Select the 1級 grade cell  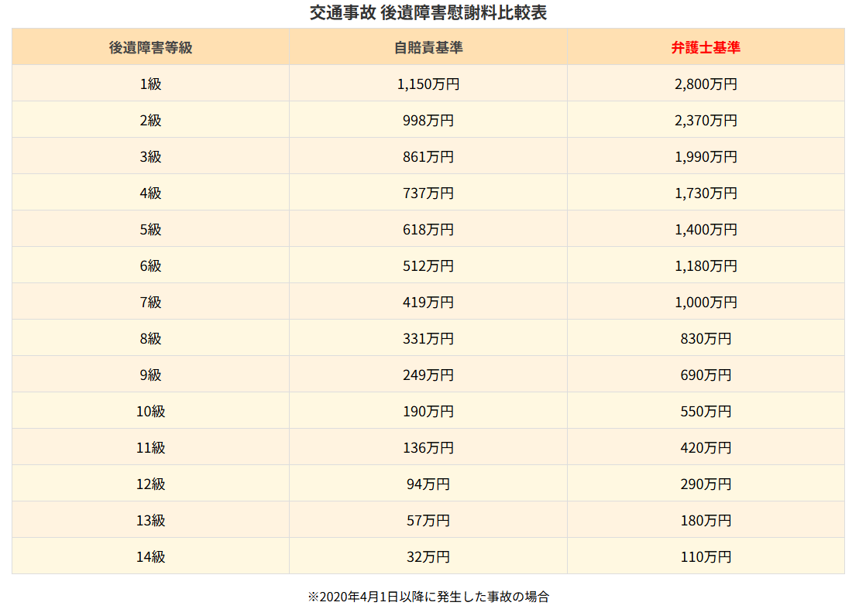pos(150,84)
